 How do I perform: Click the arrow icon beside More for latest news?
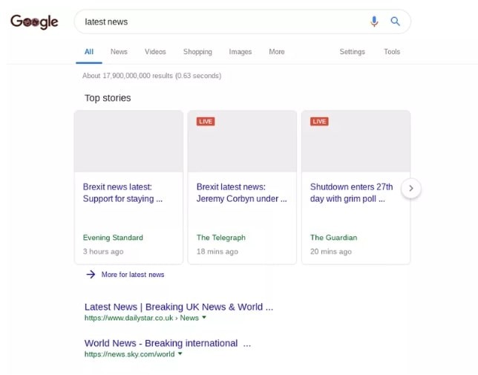pyautogui.click(x=91, y=275)
